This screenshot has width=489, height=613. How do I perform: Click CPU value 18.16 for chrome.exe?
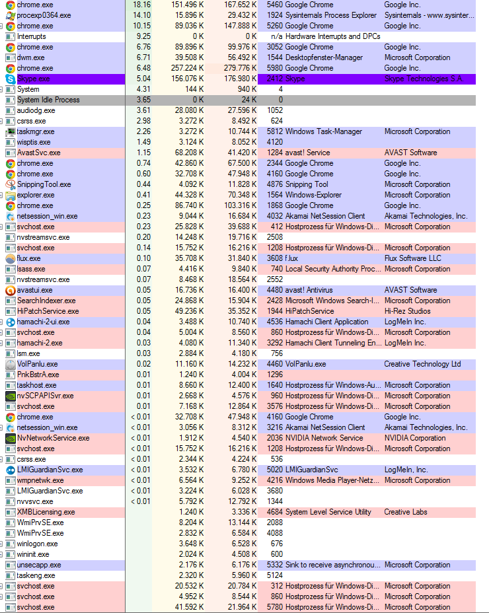click(141, 5)
